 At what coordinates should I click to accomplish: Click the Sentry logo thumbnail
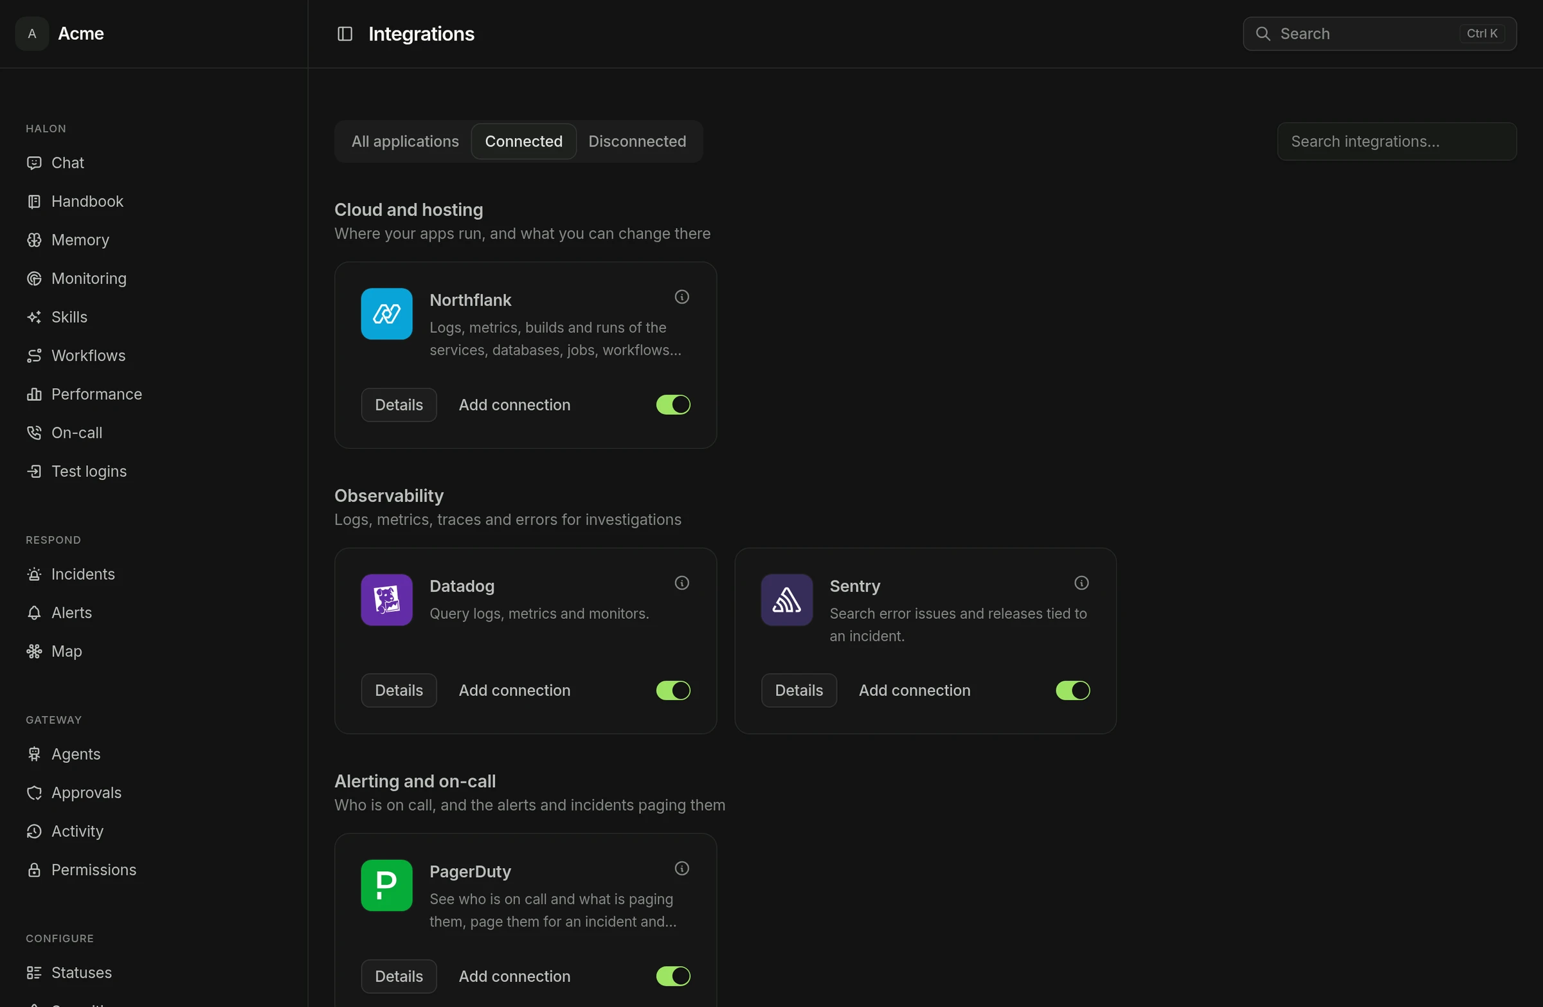tap(786, 600)
